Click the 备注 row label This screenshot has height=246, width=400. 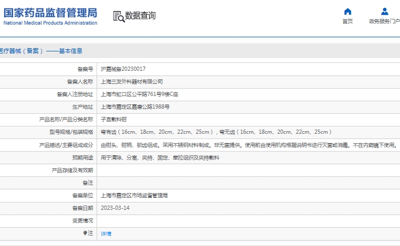tap(88, 183)
